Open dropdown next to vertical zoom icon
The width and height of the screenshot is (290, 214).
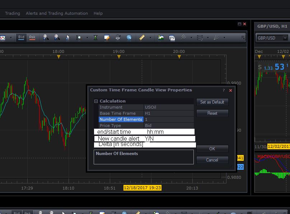click(x=87, y=38)
